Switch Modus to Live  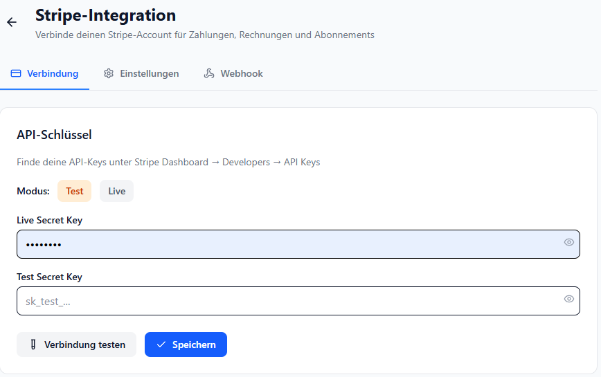[116, 191]
